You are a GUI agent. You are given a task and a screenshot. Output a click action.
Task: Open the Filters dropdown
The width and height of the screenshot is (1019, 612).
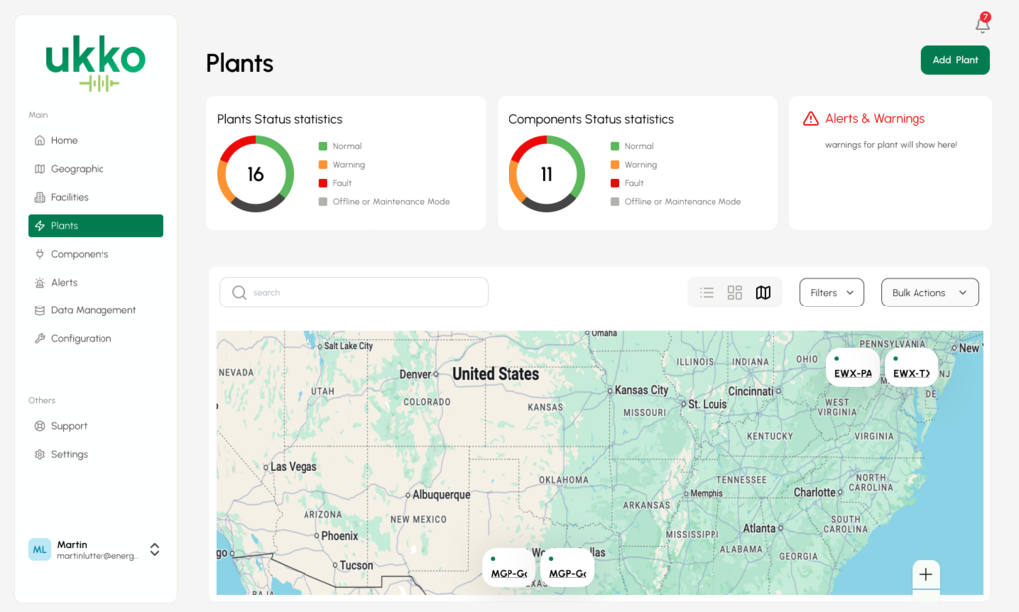831,293
